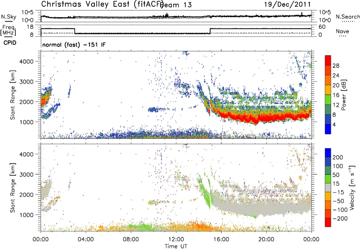Click the blue bottom segment of Power colorbar
The height and width of the screenshot is (249, 360).
tap(328, 129)
